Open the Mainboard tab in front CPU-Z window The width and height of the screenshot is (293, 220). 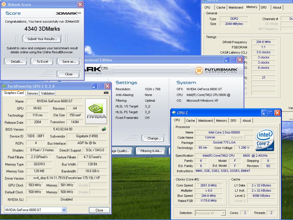[x=205, y=121]
